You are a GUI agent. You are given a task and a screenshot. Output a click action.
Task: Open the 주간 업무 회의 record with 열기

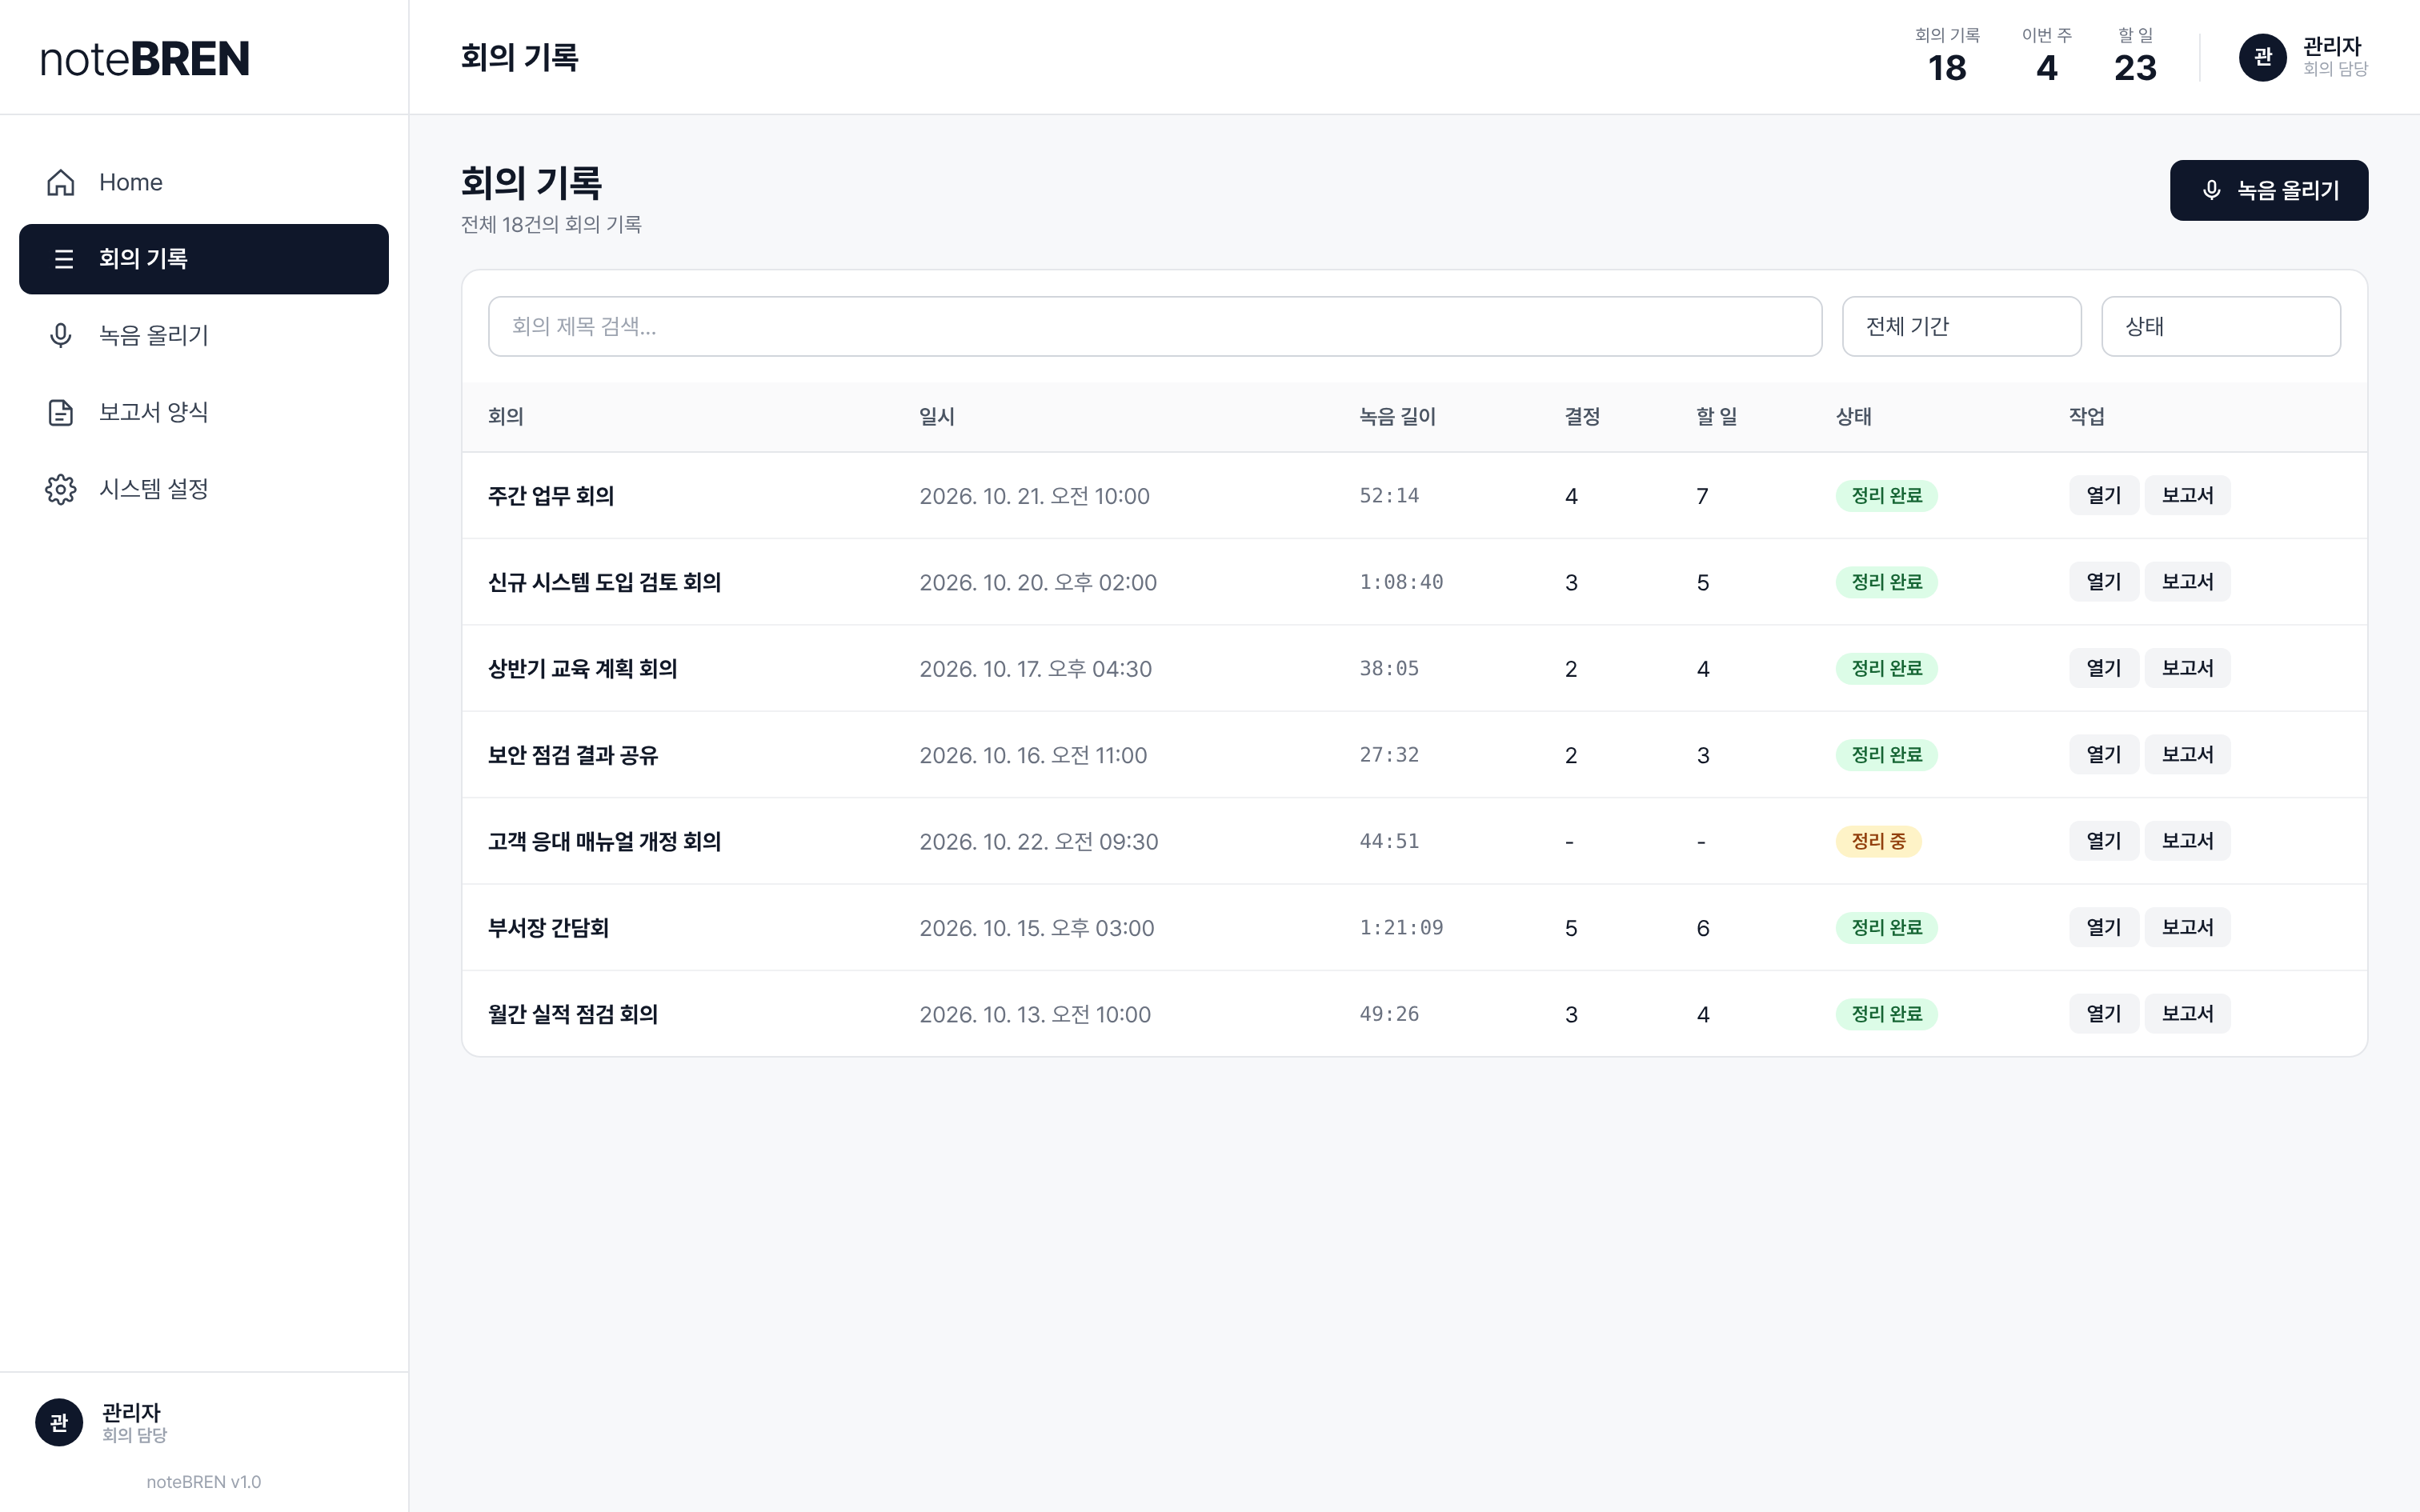[2103, 495]
